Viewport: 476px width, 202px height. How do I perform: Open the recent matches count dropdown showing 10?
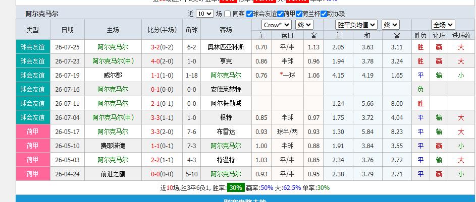click(205, 14)
